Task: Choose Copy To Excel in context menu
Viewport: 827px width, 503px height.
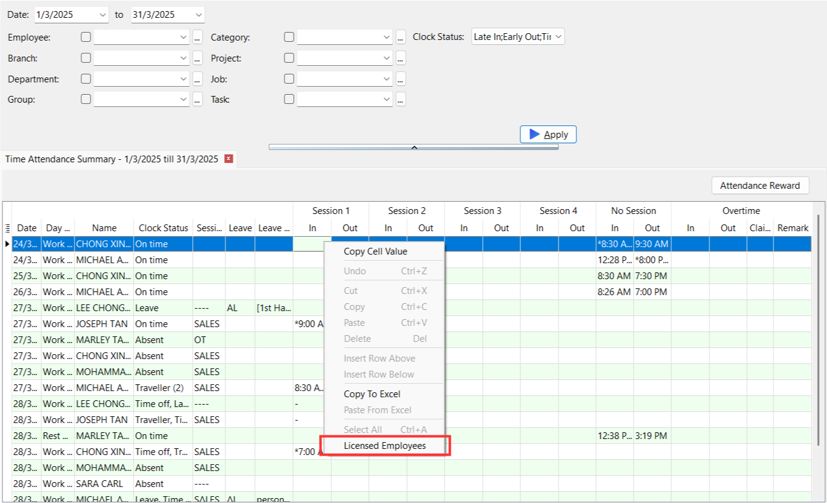Action: (372, 394)
